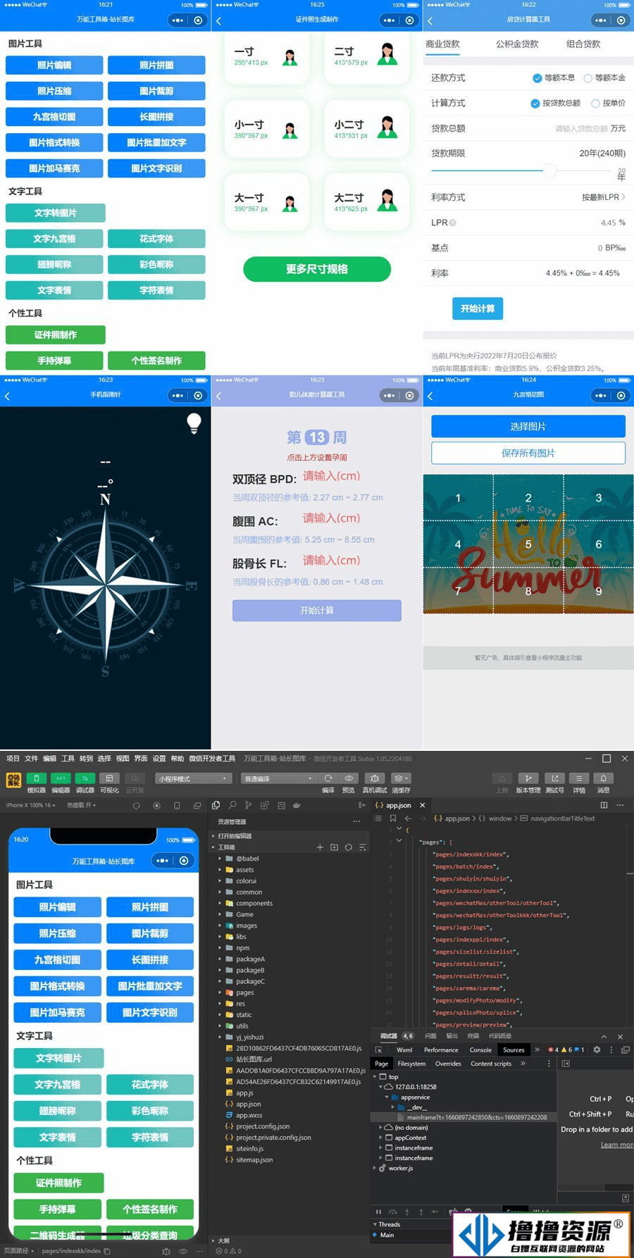Open the 消息 notification bell

coord(604,778)
